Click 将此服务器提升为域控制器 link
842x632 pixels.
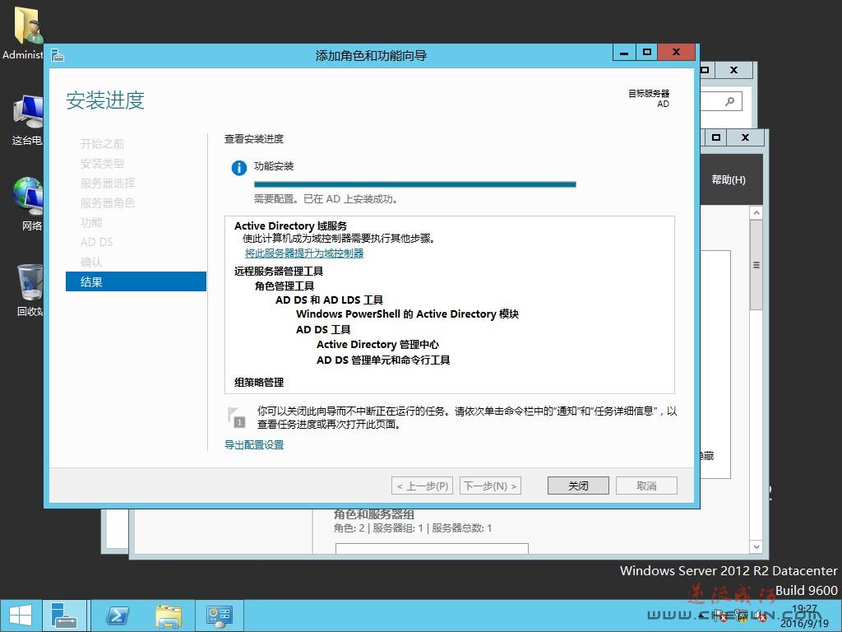(x=304, y=253)
